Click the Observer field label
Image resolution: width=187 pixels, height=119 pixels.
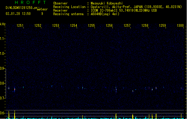point(60,3)
